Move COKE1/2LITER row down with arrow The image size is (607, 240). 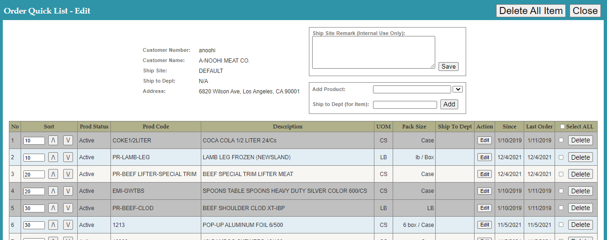(68, 141)
